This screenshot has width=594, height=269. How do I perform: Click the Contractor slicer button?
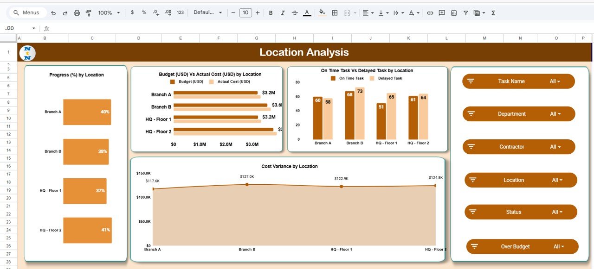[x=518, y=147]
